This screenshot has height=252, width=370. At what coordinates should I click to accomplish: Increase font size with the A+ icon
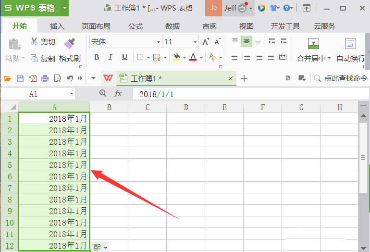pos(206,42)
